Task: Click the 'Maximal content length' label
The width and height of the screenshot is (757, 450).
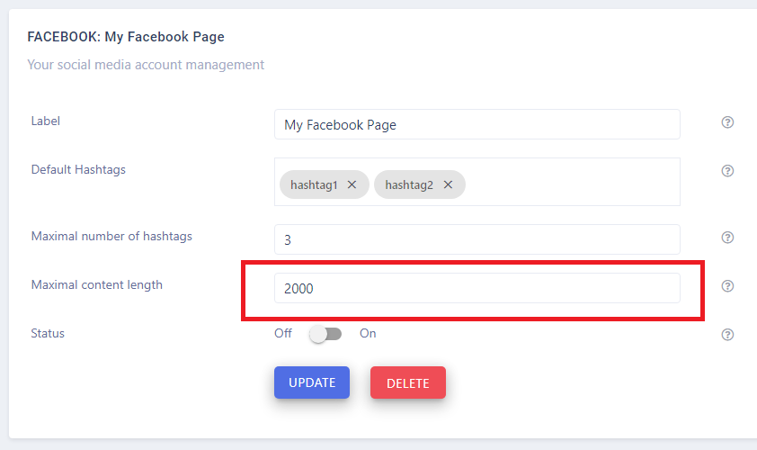Action: (96, 284)
